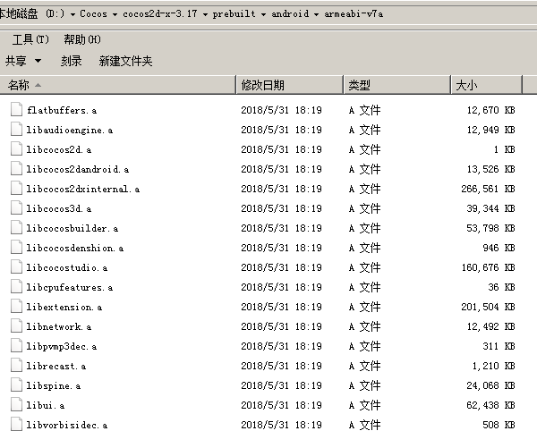
Task: Click the libcocosdenshion.a file icon
Action: pyautogui.click(x=16, y=248)
